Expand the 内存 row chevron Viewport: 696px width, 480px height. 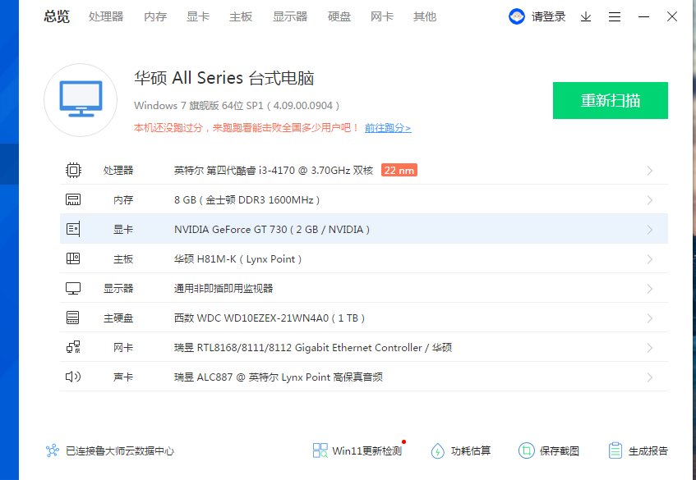[650, 200]
